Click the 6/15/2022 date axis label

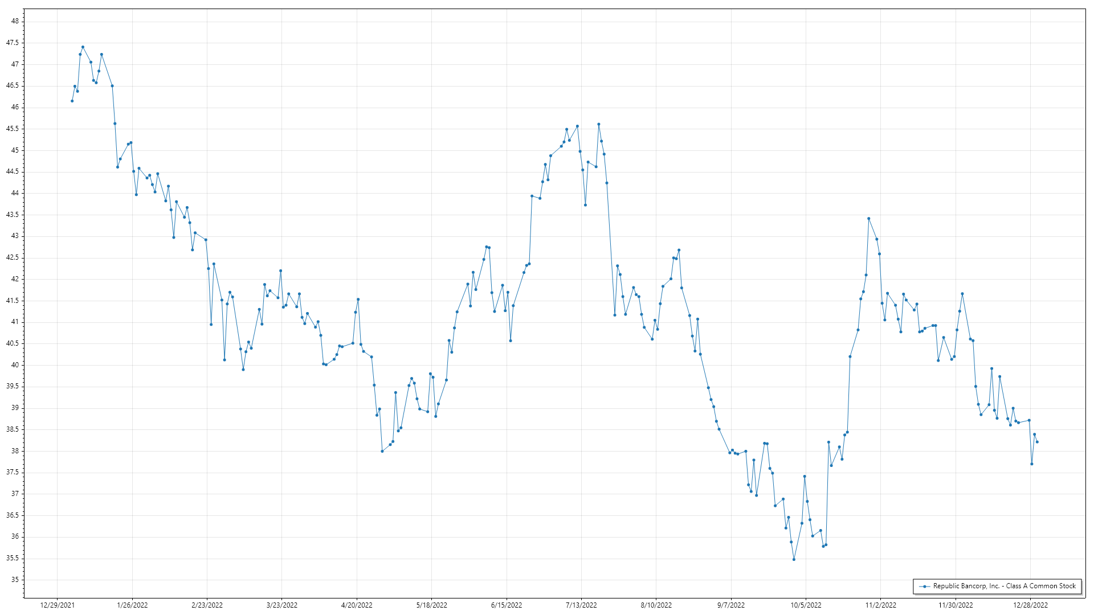(x=507, y=605)
